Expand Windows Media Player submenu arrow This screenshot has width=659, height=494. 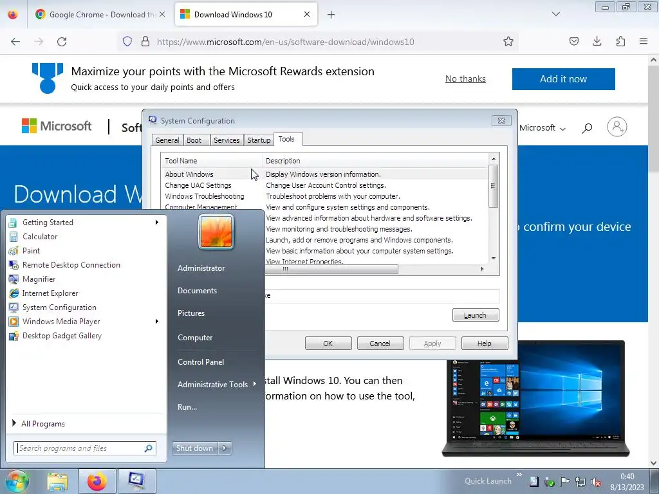[x=157, y=322]
